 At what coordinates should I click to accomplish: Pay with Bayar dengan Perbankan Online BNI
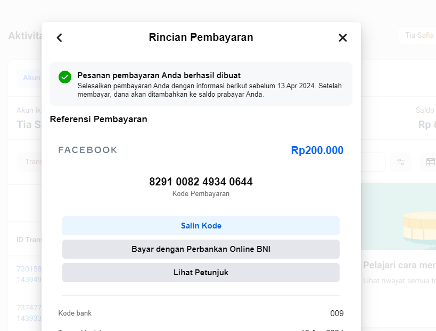[201, 249]
